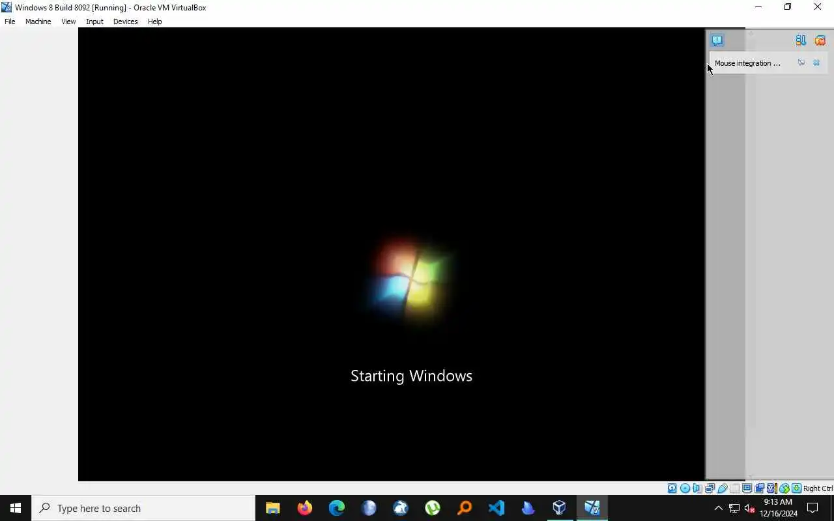Viewport: 834px width, 521px height.
Task: Open the View menu
Action: pos(68,21)
